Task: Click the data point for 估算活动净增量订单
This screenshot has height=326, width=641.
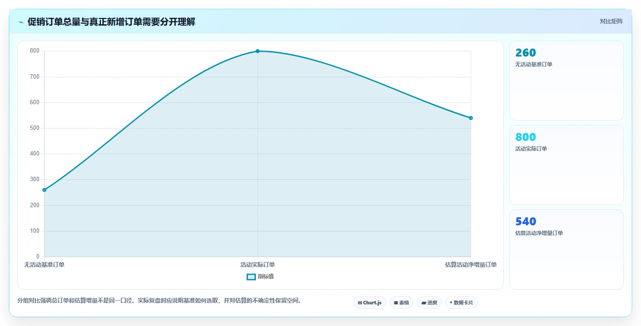Action: pyautogui.click(x=471, y=118)
